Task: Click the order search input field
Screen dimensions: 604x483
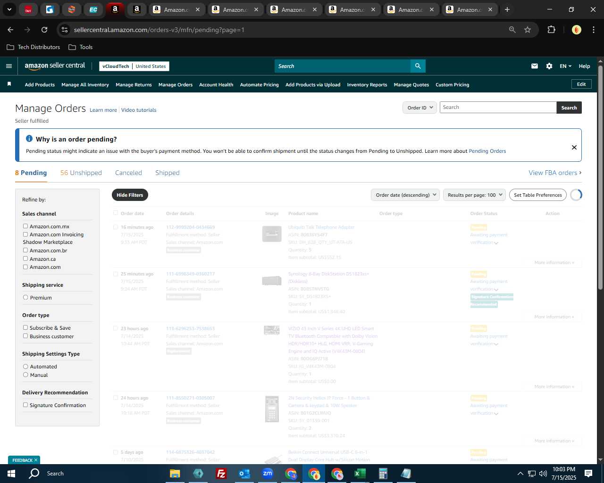Action: (x=498, y=108)
